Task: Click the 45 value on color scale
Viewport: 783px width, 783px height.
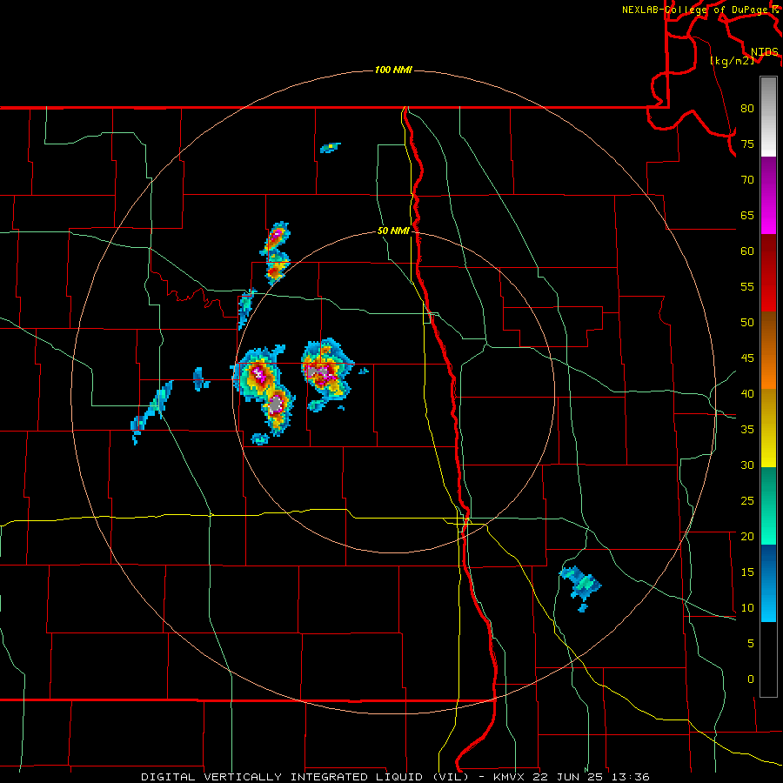Action: coord(747,358)
